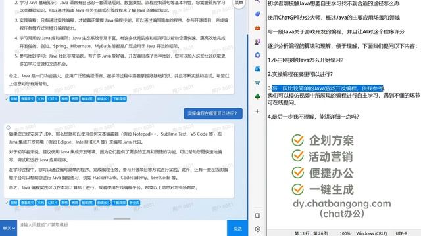This screenshot has height=236, width=421.
Task: Open the Drop paper-plane icon in sidebar
Action: tap(257, 83)
